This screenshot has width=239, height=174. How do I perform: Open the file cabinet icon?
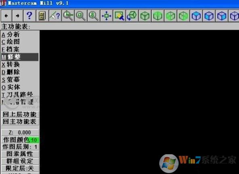pyautogui.click(x=42, y=16)
